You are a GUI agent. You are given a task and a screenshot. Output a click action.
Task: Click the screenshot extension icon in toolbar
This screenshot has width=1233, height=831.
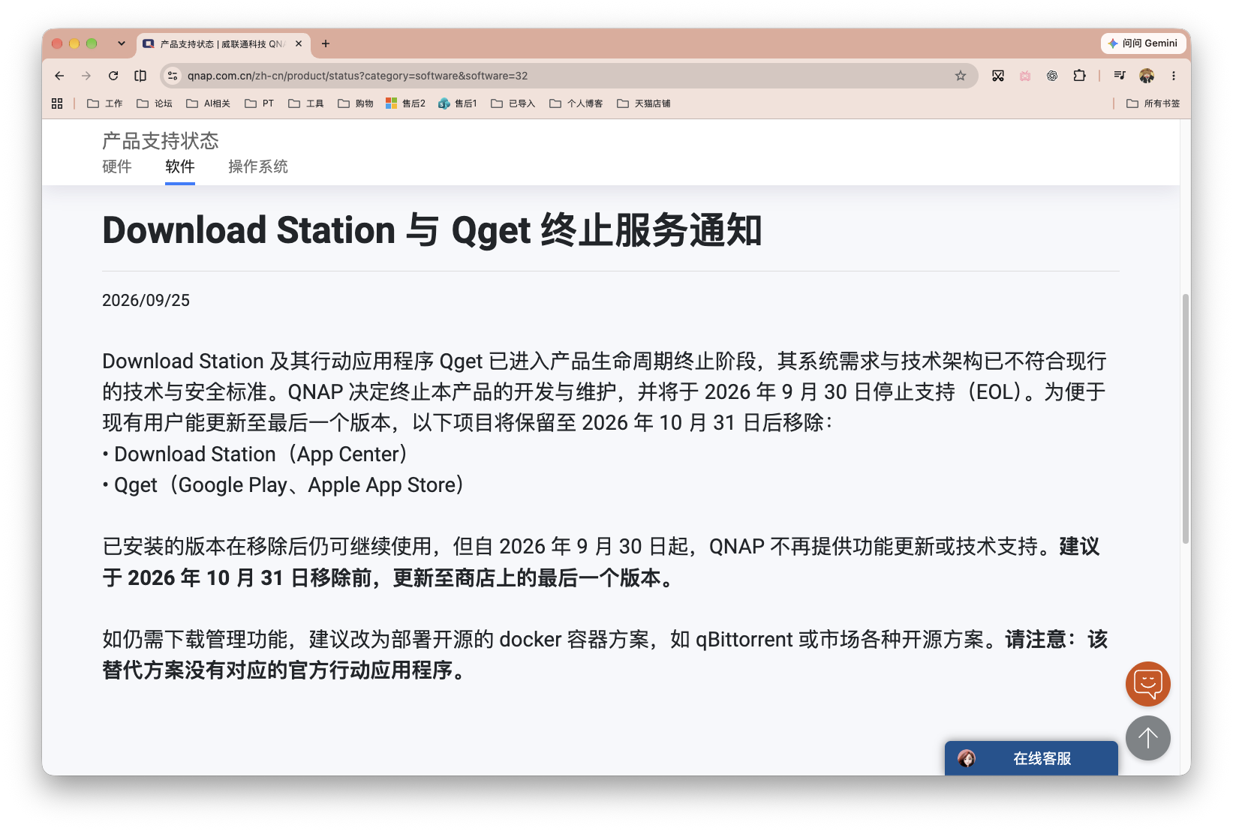point(998,76)
